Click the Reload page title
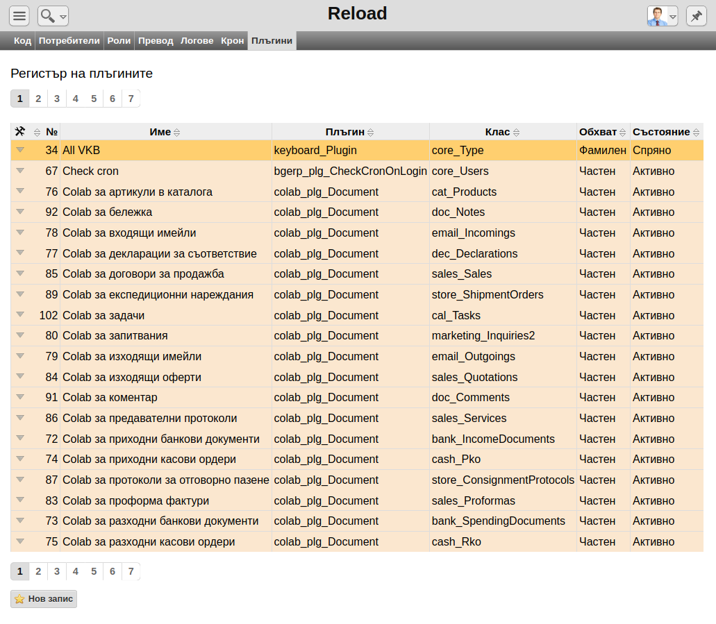 (x=357, y=13)
